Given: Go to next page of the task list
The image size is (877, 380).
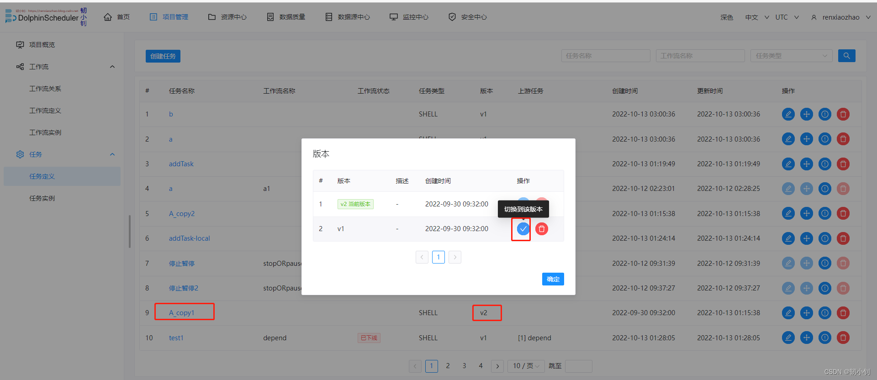Looking at the screenshot, I should pyautogui.click(x=497, y=366).
